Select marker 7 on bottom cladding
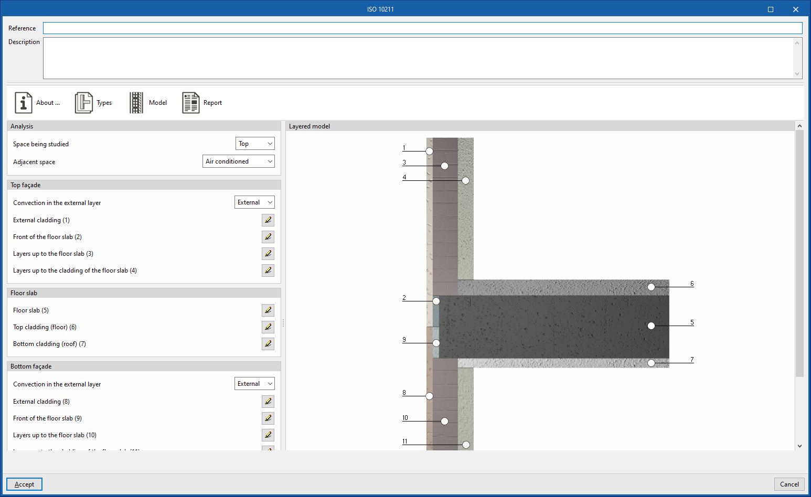 coord(651,363)
